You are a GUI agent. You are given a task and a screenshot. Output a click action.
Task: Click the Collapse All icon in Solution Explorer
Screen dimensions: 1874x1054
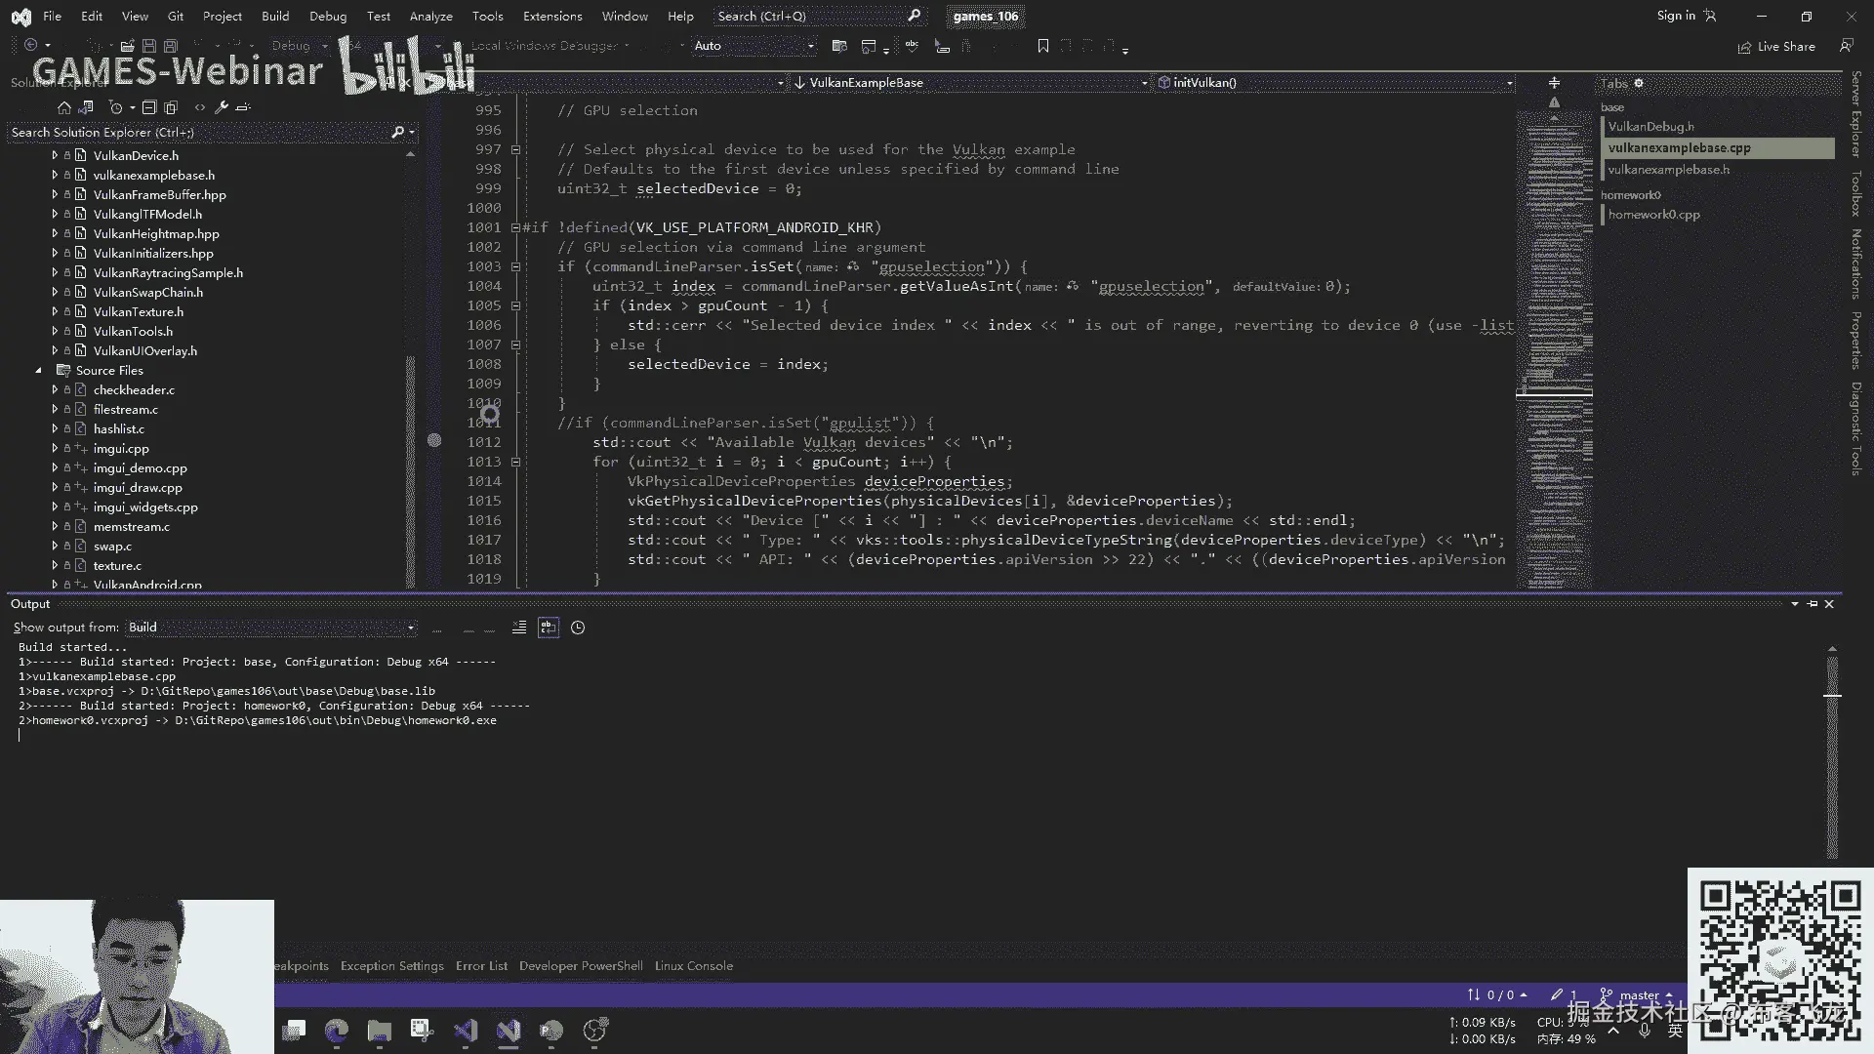point(149,107)
